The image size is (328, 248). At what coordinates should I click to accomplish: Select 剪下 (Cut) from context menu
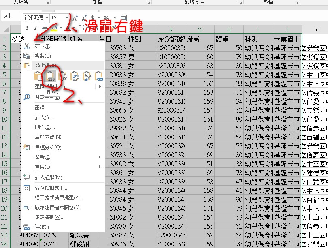(x=40, y=46)
